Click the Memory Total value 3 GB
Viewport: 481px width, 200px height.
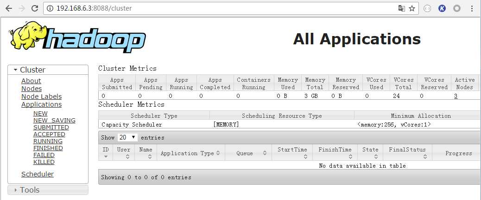click(311, 96)
